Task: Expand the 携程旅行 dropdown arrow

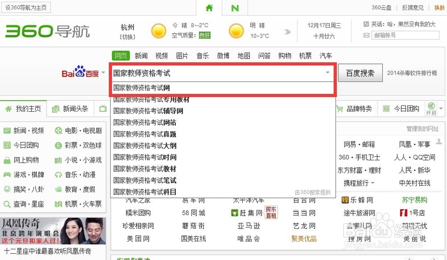Action: 373,183
